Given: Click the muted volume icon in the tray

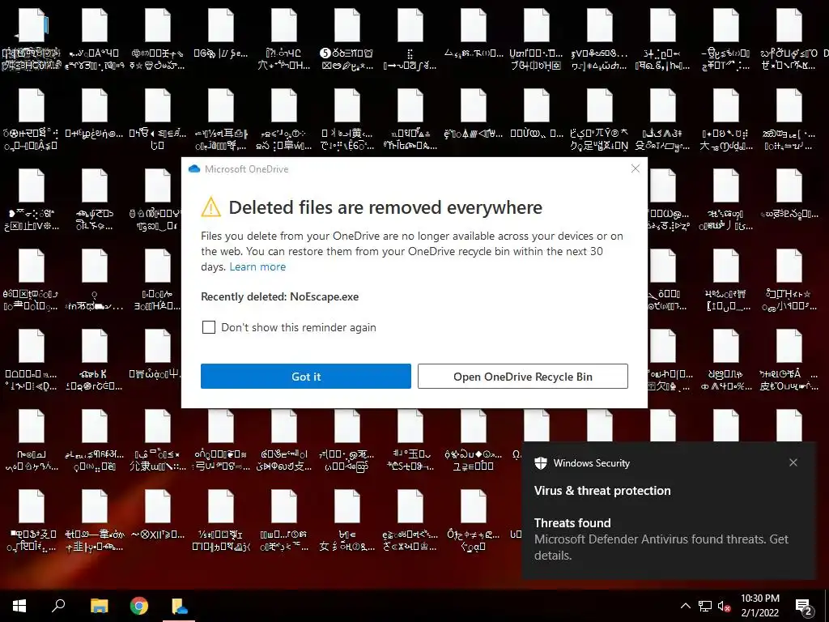Looking at the screenshot, I should pyautogui.click(x=724, y=606).
